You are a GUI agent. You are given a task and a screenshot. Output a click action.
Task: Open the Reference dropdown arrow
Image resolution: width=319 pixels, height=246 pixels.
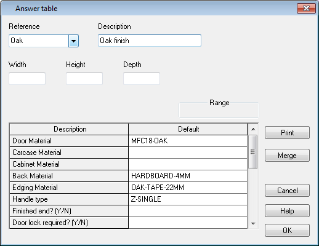[73, 41]
